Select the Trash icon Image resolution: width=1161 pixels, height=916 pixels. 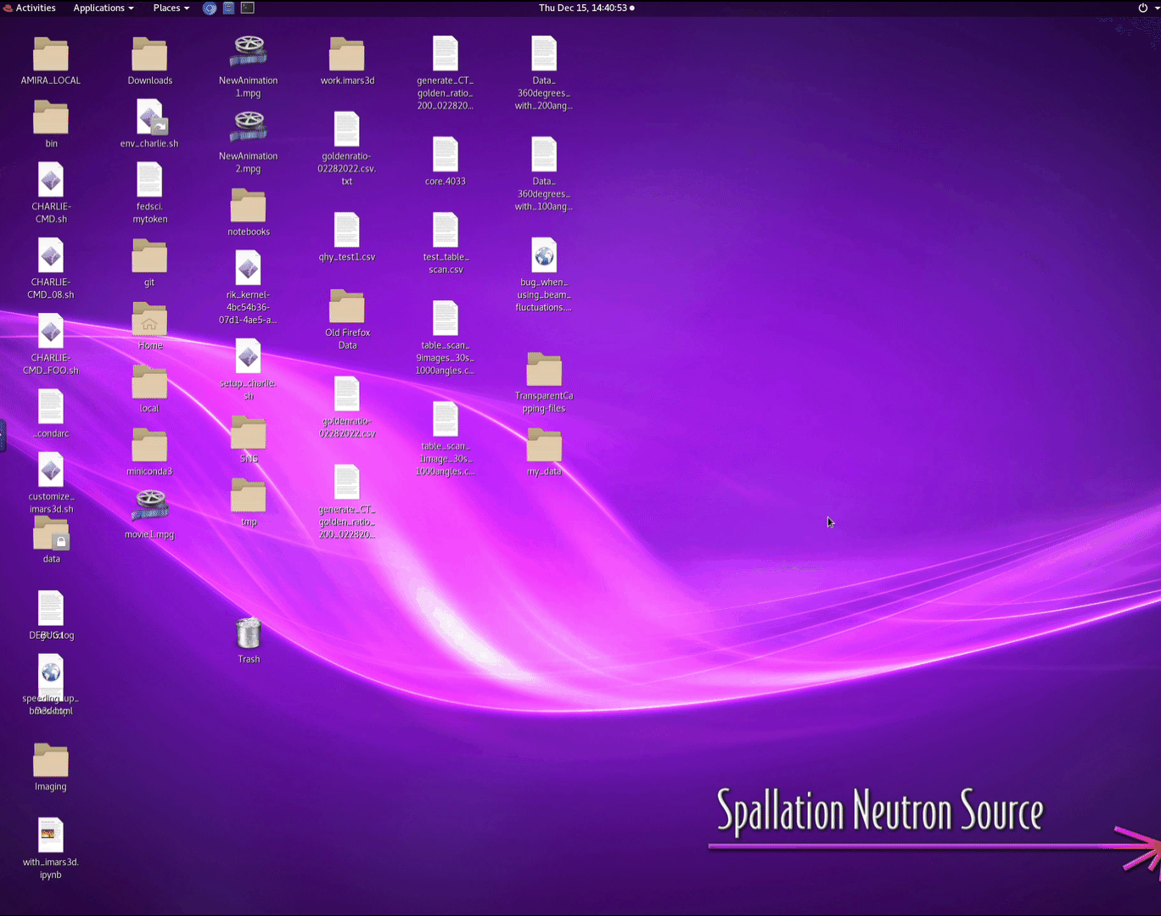coord(249,634)
